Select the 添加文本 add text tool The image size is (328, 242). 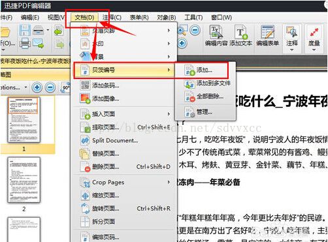pyautogui.click(x=241, y=36)
